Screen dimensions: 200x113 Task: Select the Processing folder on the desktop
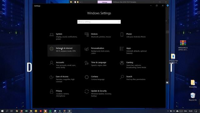193,83
